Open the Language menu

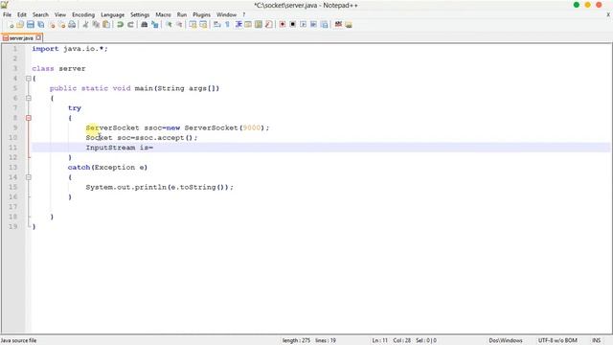(x=113, y=15)
